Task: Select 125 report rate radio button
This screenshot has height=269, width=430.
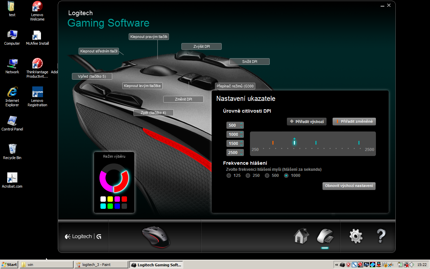Action: (229, 176)
